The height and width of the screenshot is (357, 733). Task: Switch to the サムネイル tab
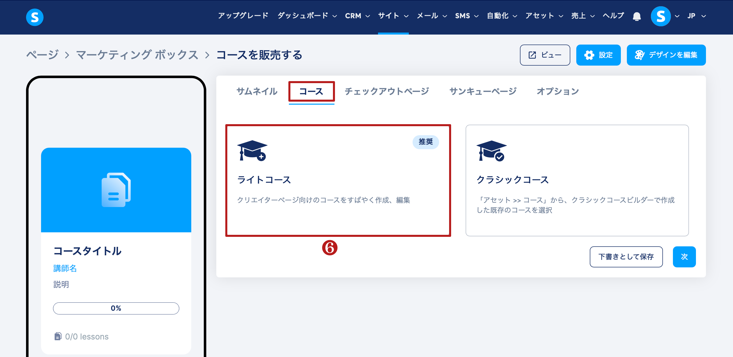257,91
